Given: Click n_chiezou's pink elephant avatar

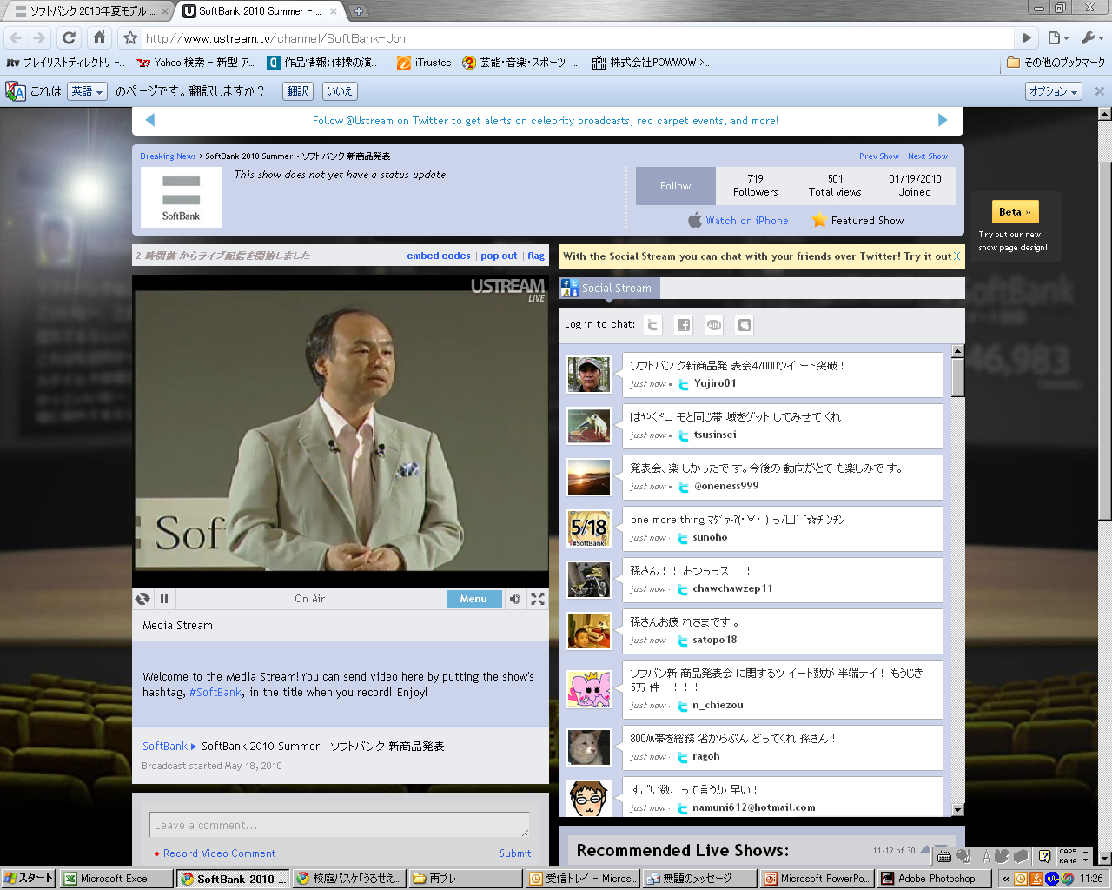Looking at the screenshot, I should (x=589, y=689).
